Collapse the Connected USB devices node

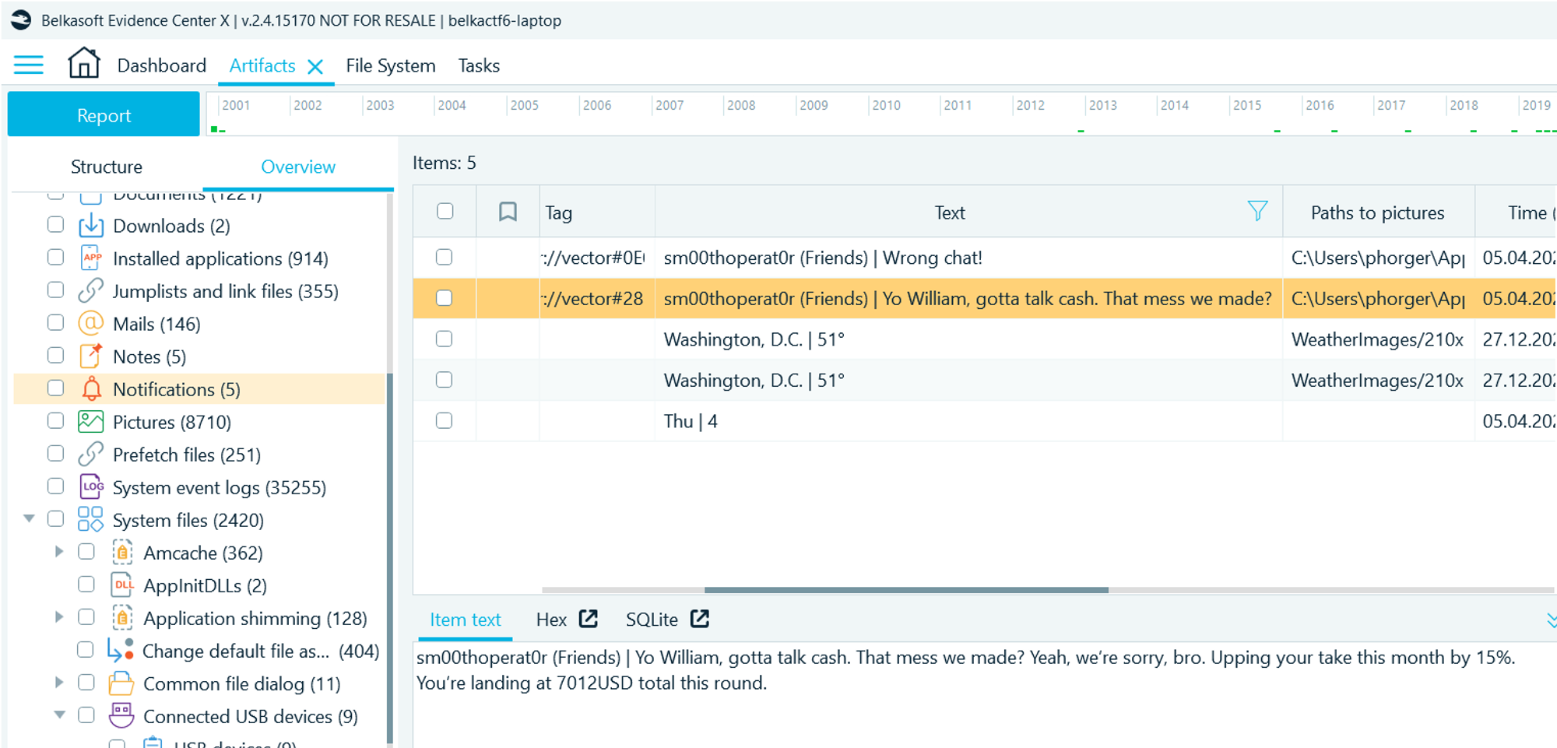[59, 715]
